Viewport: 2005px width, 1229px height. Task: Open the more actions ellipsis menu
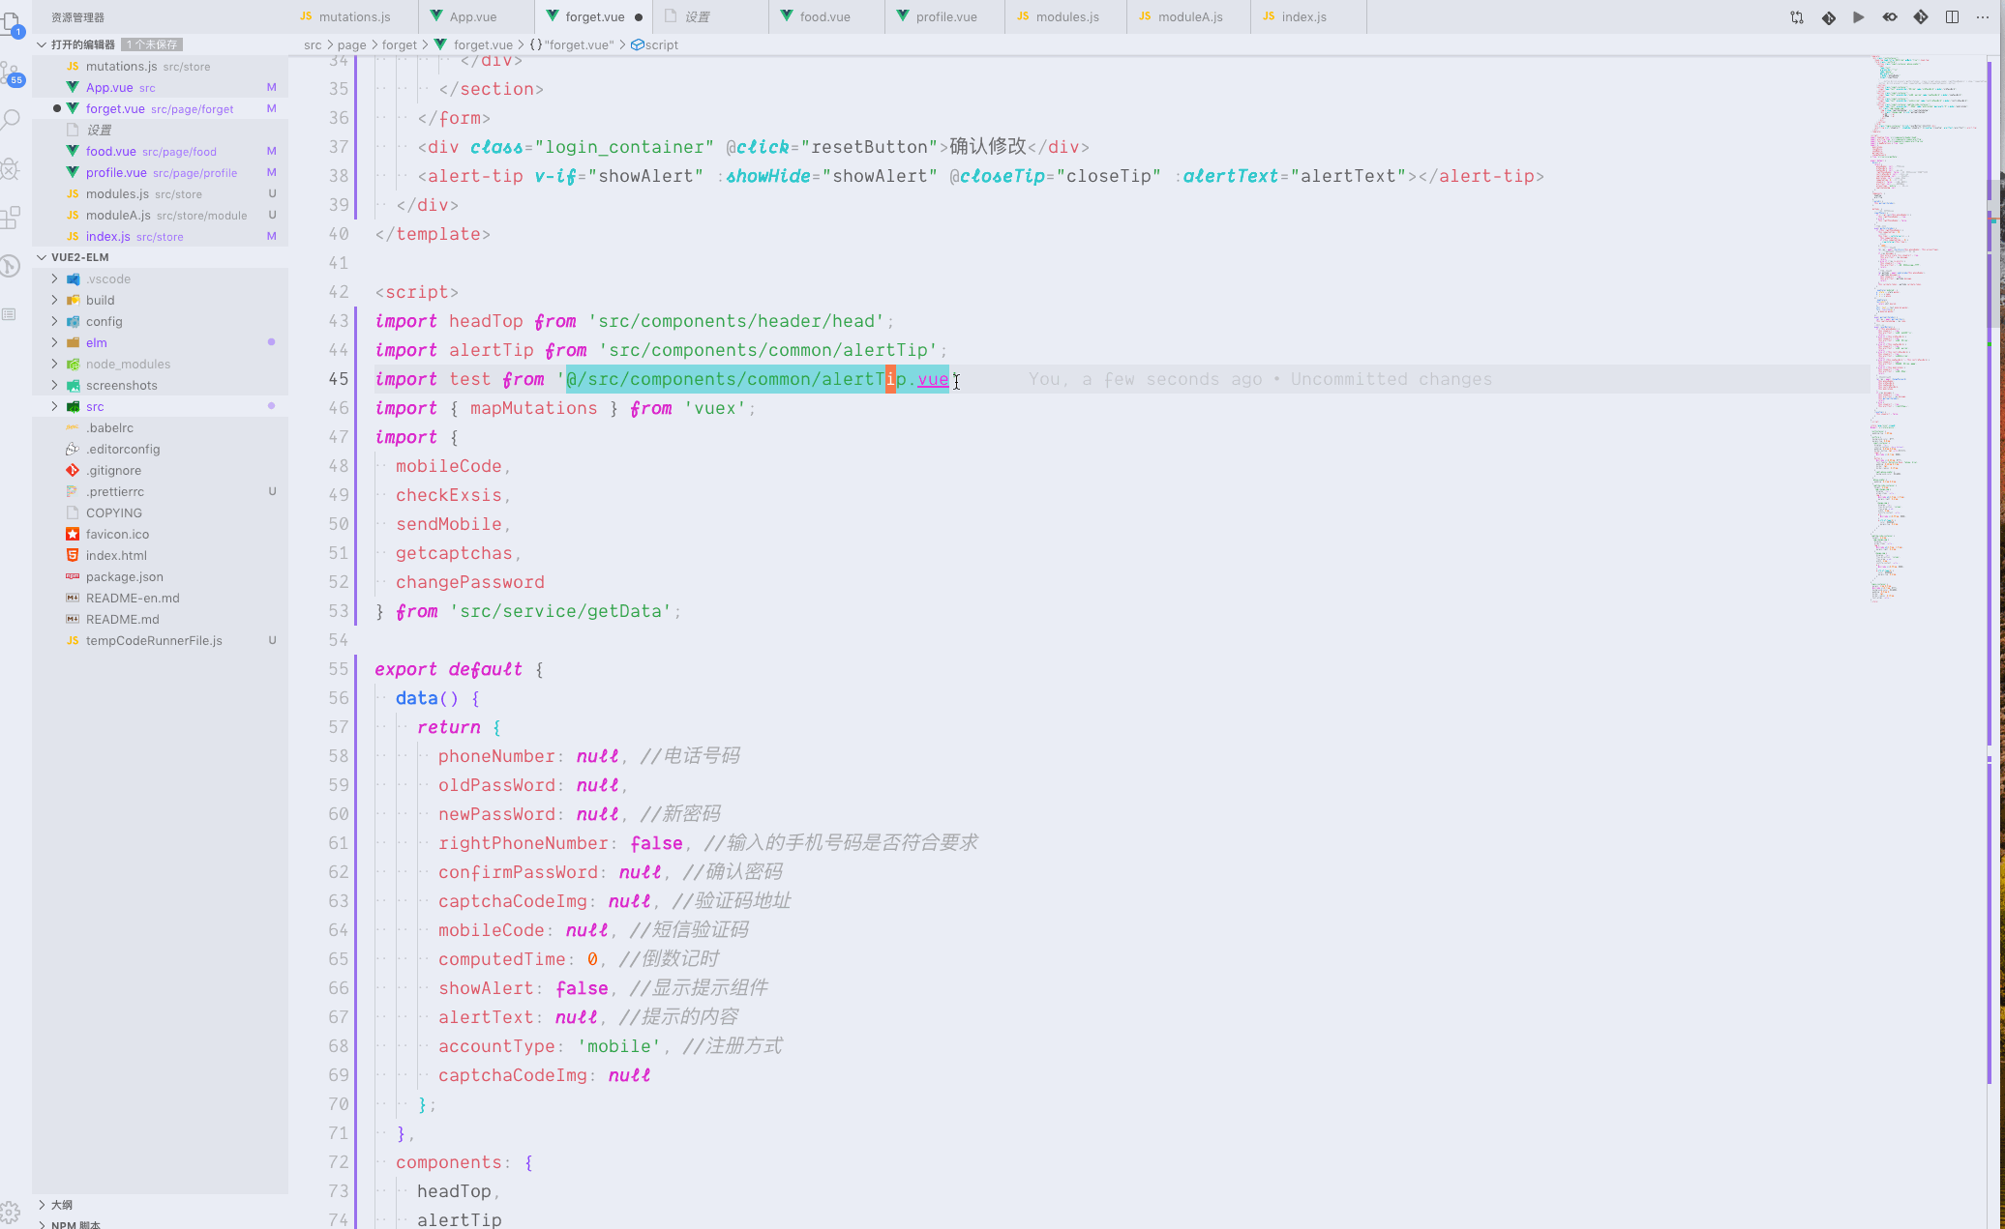tap(1982, 17)
